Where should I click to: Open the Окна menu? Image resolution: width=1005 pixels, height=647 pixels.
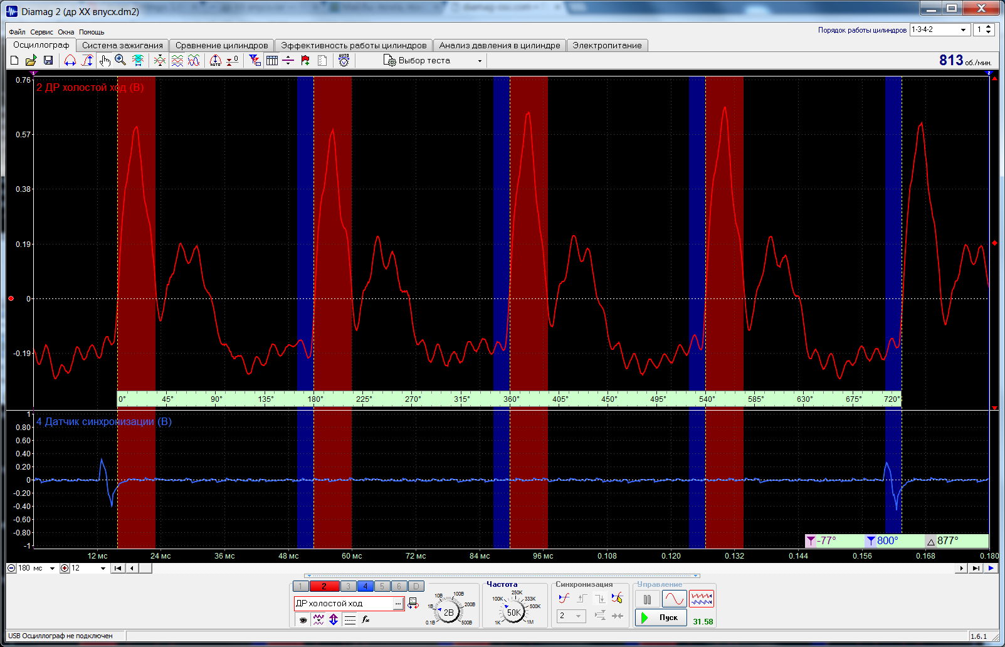(x=66, y=32)
